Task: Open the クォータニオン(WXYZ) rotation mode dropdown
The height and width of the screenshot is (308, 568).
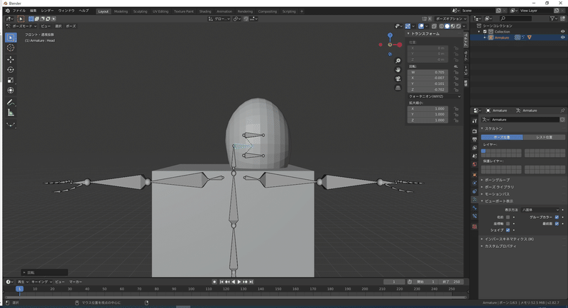Action: (435, 97)
